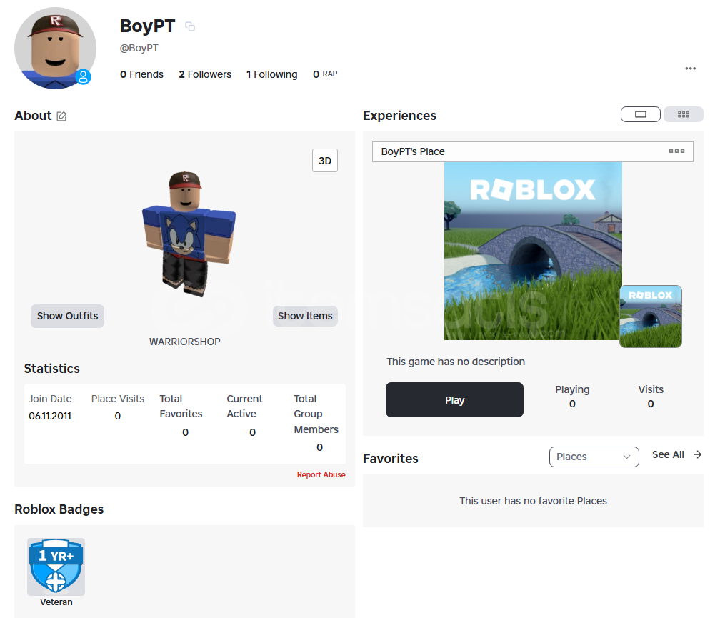Toggle the 3D avatar view

[325, 161]
